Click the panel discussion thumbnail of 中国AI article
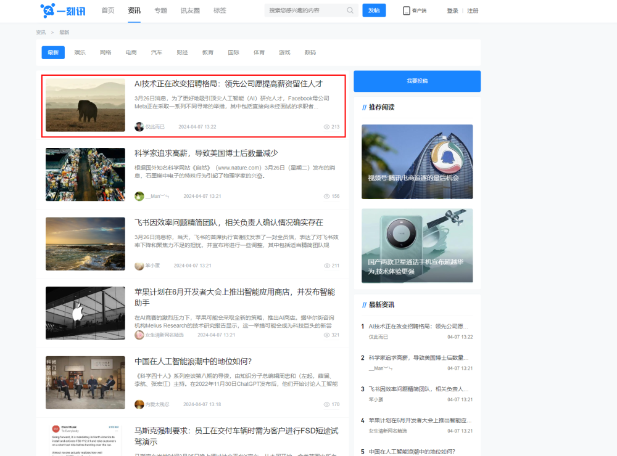This screenshot has width=617, height=456. coord(85,383)
